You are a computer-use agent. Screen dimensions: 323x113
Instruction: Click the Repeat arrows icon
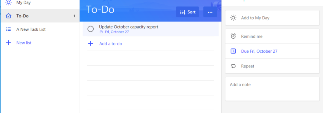click(x=233, y=66)
